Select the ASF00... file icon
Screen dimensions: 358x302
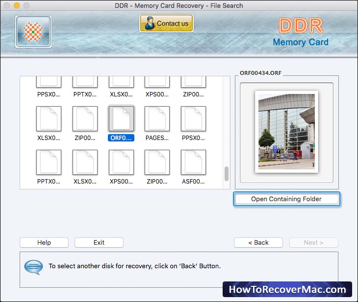193,163
